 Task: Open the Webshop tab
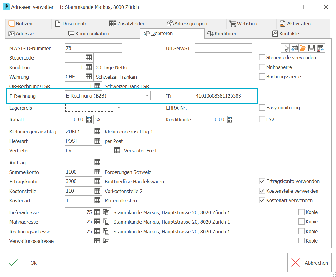pos(252,24)
